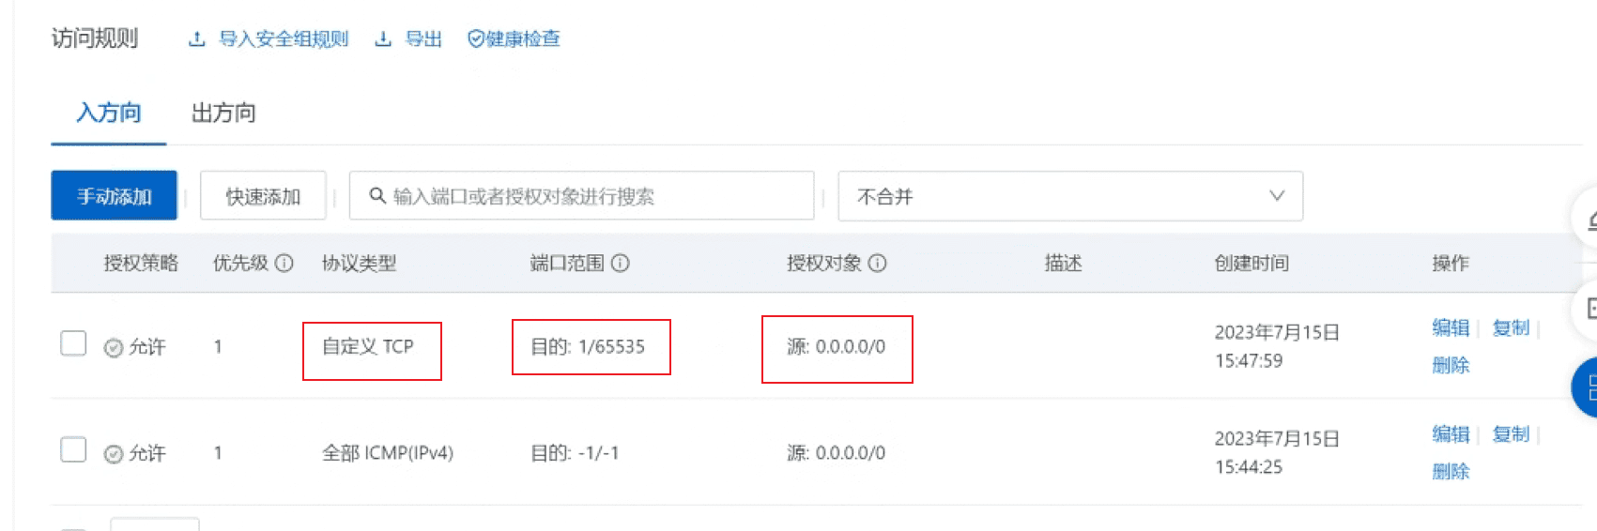
Task: Check the checkbox for the 全部 ICMP(IPv4) rule
Action: [x=73, y=449]
